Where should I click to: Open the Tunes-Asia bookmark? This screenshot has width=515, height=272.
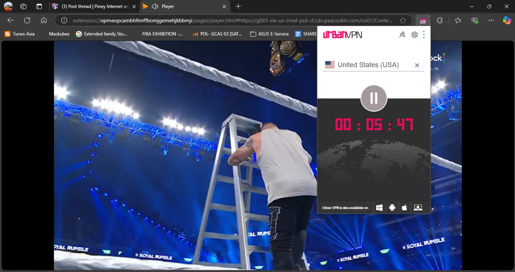(x=20, y=34)
